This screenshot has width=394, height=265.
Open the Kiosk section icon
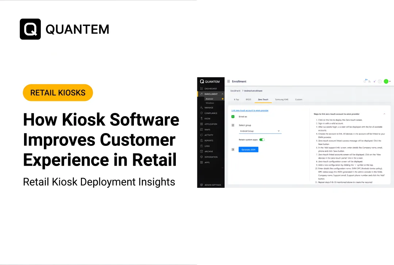201,118
